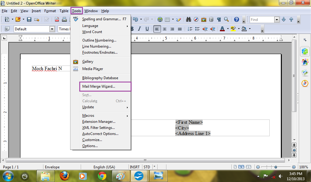
Task: Open Data Sources database icon
Action: coord(211,19)
